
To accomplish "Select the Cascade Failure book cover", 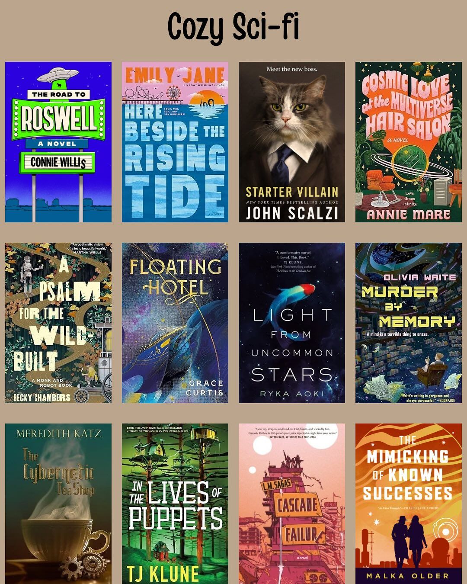I will coord(292,504).
